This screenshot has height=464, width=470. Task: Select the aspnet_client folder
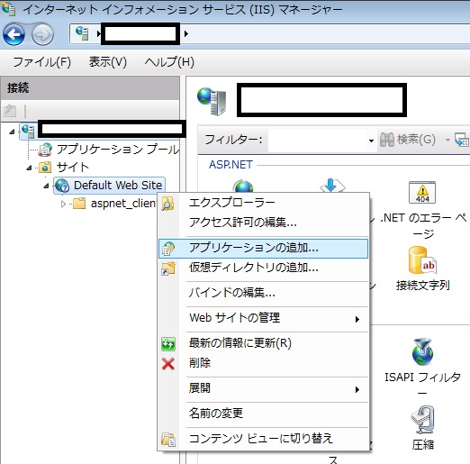(123, 204)
